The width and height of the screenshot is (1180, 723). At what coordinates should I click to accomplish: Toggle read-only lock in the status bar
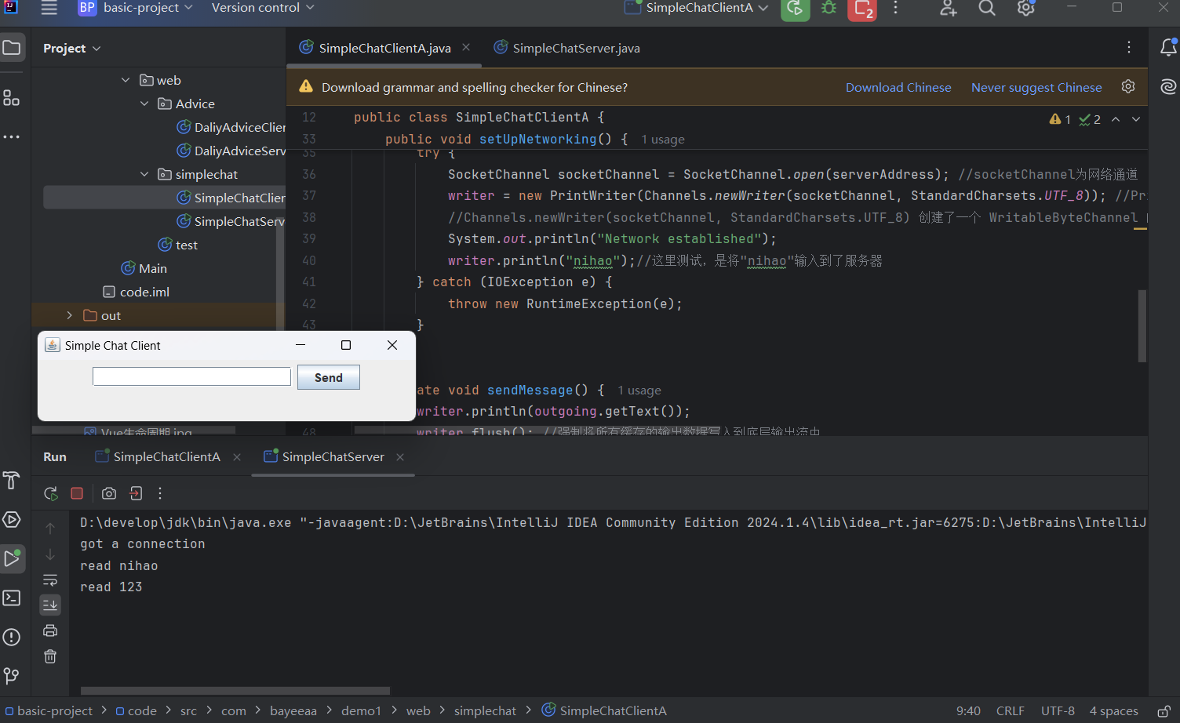1164,710
